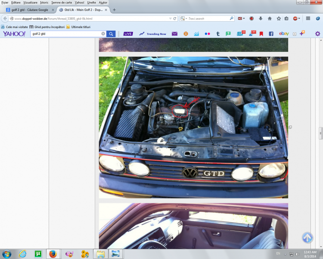Open the eBay toolbar shortcut

(x=283, y=34)
